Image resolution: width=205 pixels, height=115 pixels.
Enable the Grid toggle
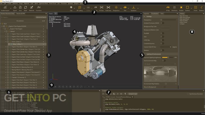[162, 36]
